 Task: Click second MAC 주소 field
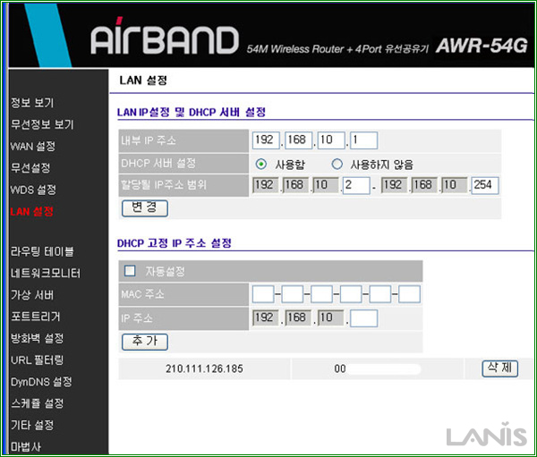coord(293,294)
